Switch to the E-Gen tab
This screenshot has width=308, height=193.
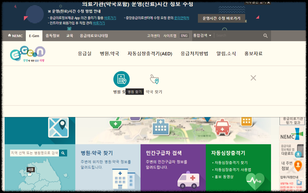click(34, 36)
